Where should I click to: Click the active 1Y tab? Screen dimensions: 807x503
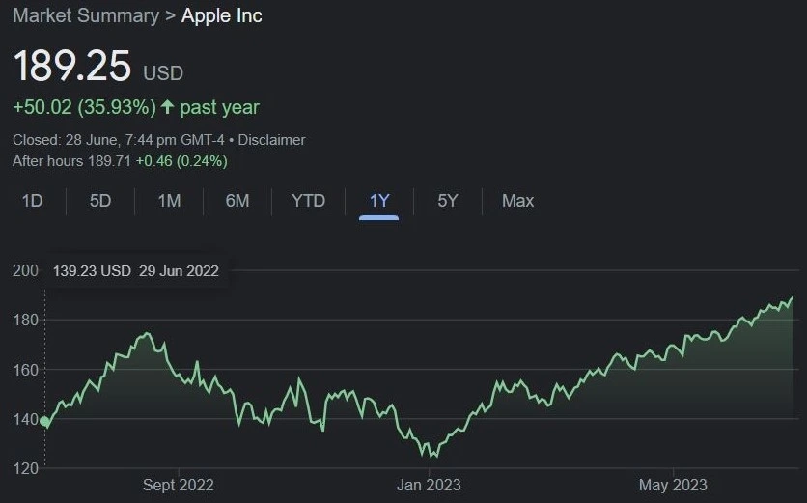pyautogui.click(x=379, y=201)
